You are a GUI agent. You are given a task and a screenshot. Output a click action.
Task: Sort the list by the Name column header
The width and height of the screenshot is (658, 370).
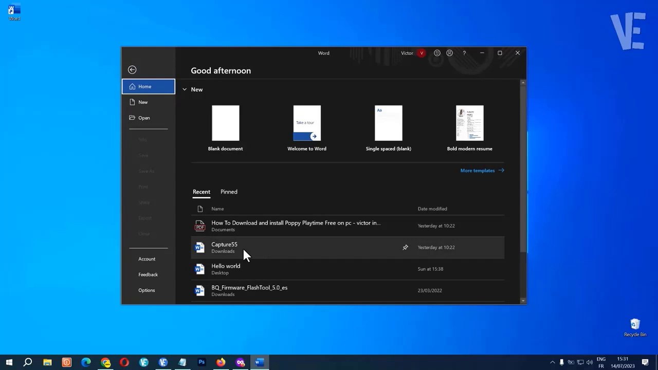coord(217,209)
